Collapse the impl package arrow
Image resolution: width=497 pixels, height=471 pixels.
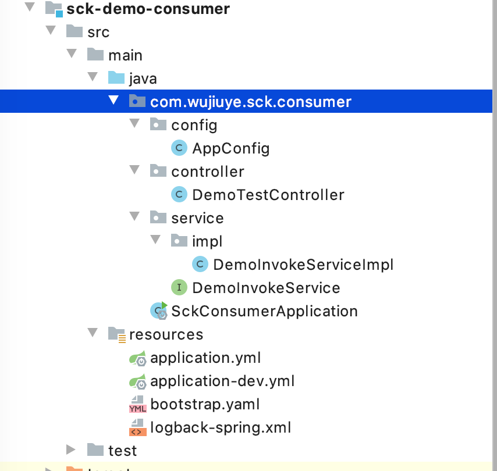(155, 240)
